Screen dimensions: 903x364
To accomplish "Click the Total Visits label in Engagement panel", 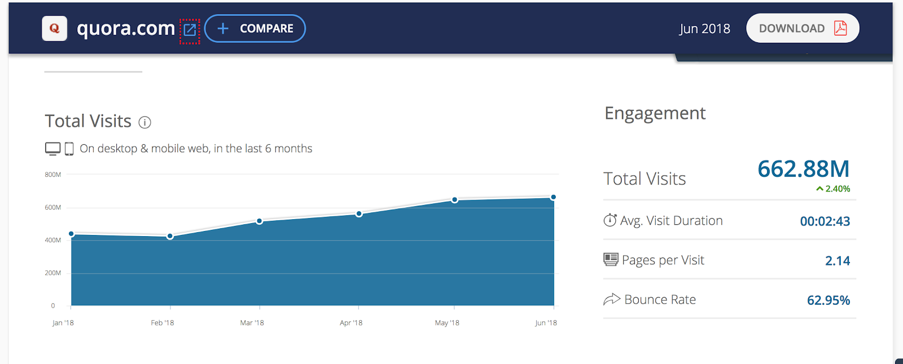I will pos(645,179).
